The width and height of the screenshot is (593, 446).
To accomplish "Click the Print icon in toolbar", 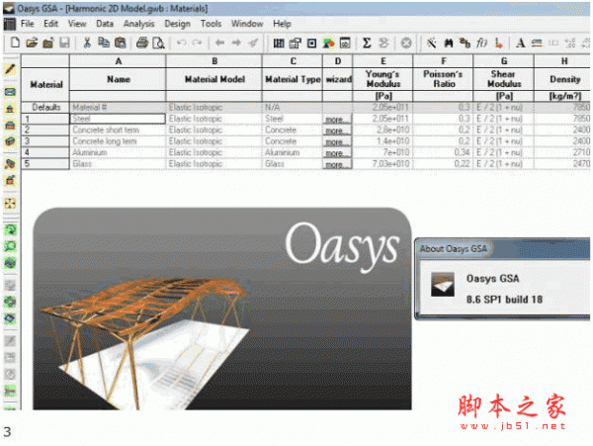I will [x=142, y=43].
